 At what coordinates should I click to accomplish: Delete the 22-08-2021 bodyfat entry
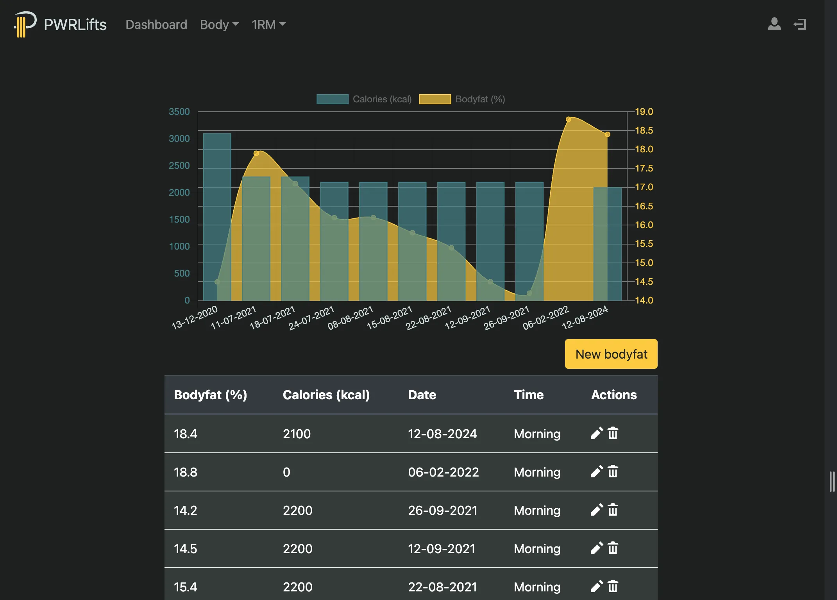point(613,586)
